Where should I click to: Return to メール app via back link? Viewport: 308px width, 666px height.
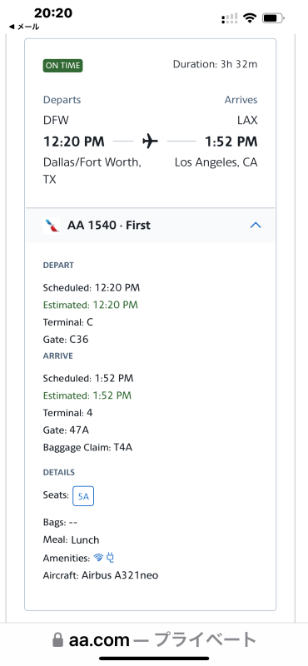24,27
